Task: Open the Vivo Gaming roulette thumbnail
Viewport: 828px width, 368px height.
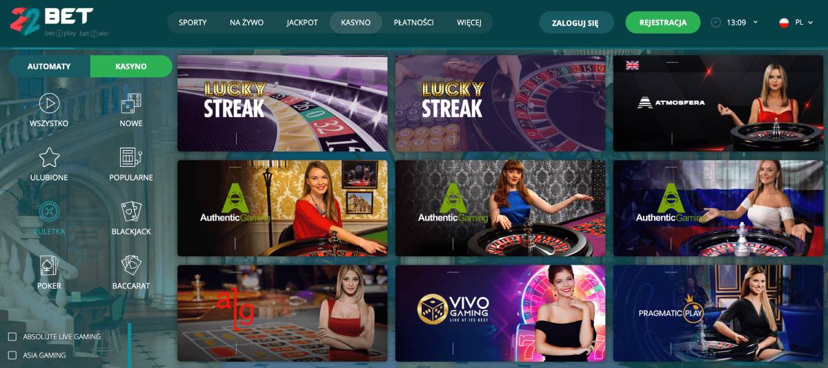Action: click(x=500, y=314)
